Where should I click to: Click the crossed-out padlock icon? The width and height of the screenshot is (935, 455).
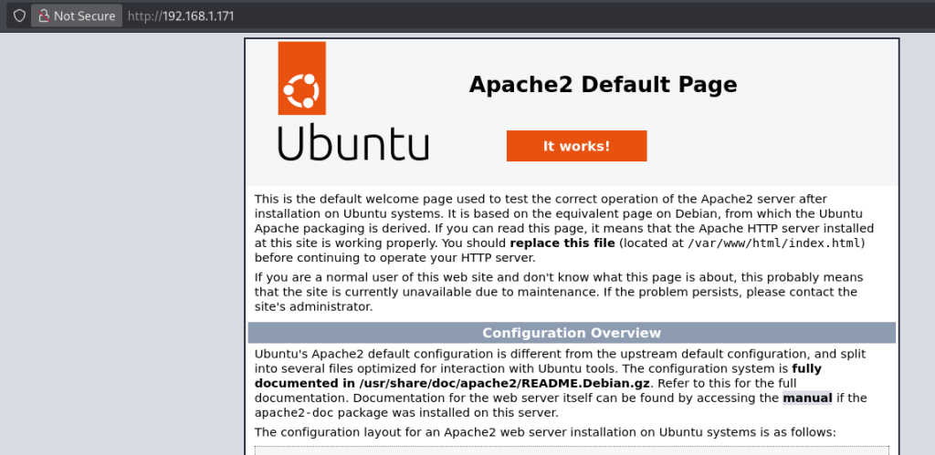(x=44, y=16)
